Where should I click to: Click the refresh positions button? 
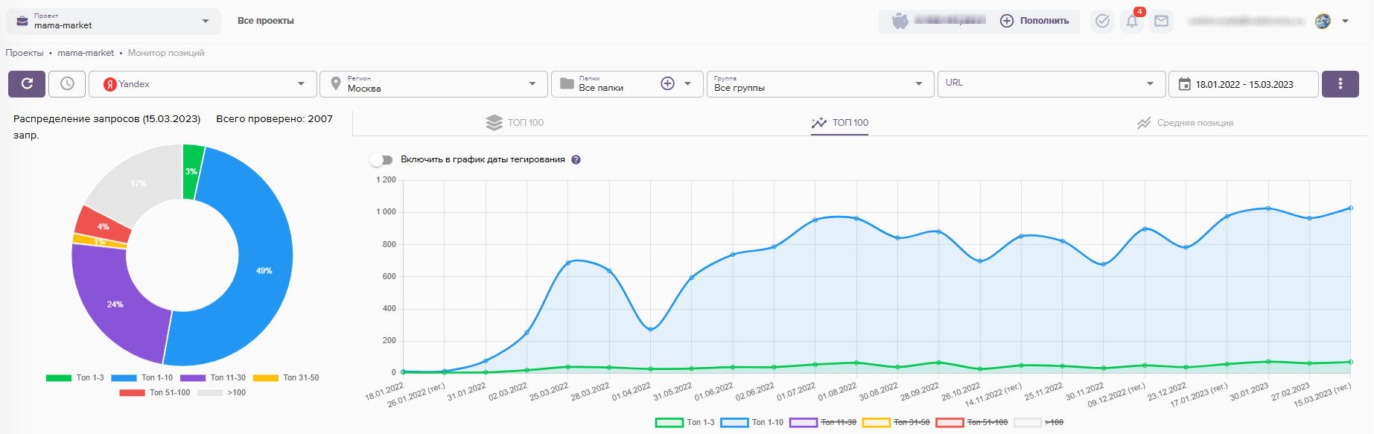pos(27,84)
